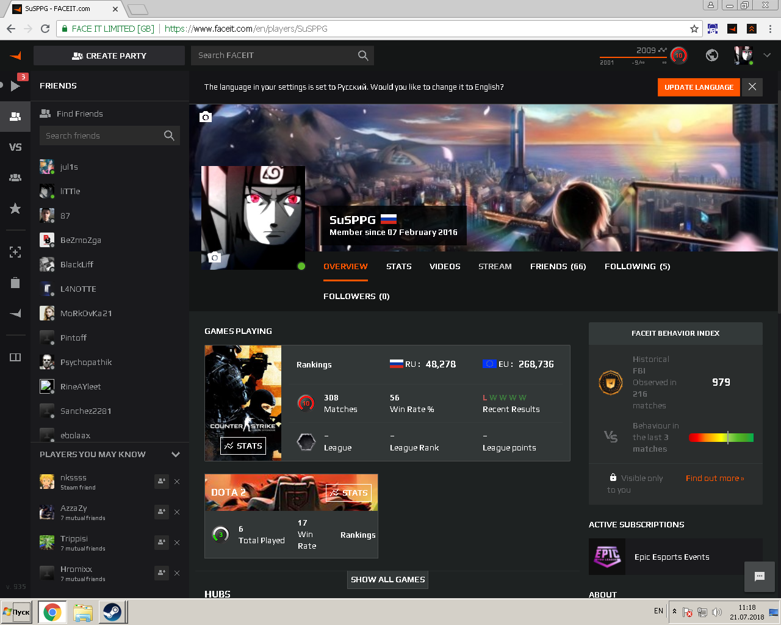781x625 pixels.
Task: Open the user account dropdown arrow
Action: tap(767, 56)
